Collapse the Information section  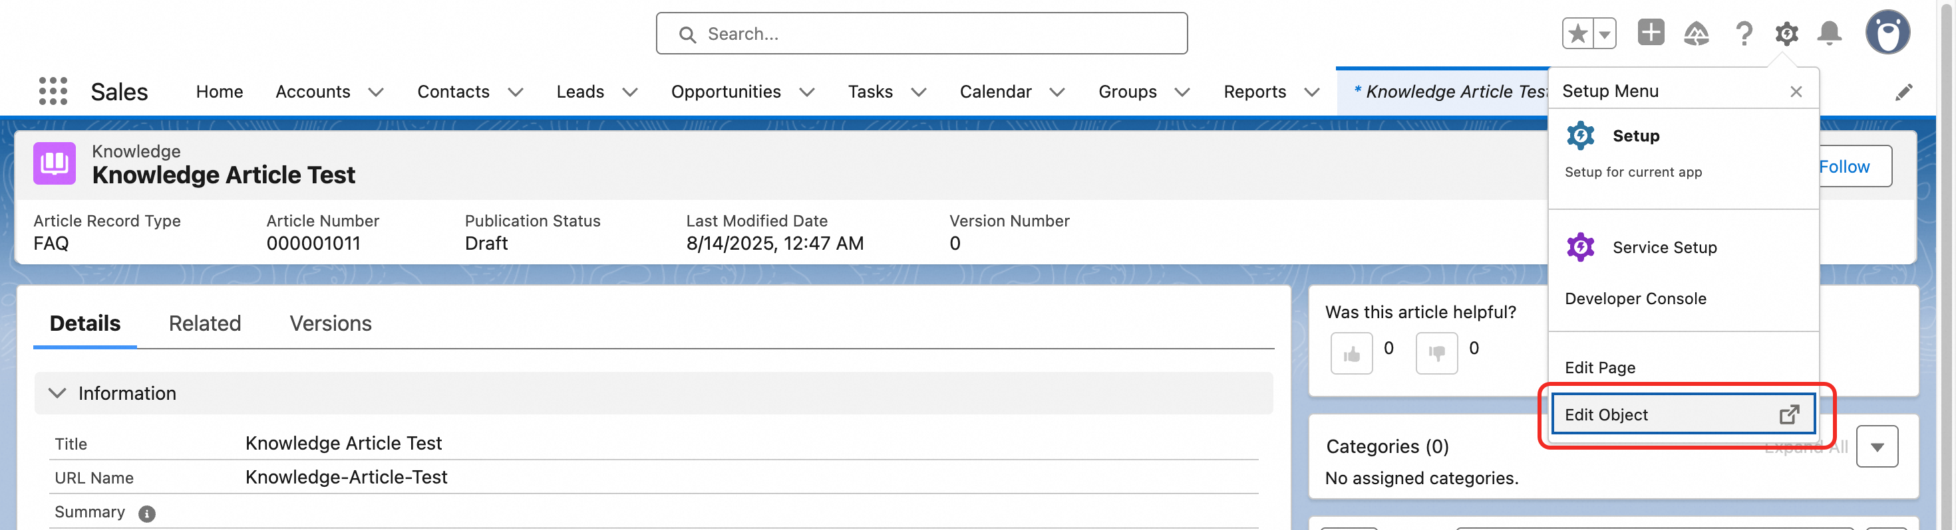(57, 393)
